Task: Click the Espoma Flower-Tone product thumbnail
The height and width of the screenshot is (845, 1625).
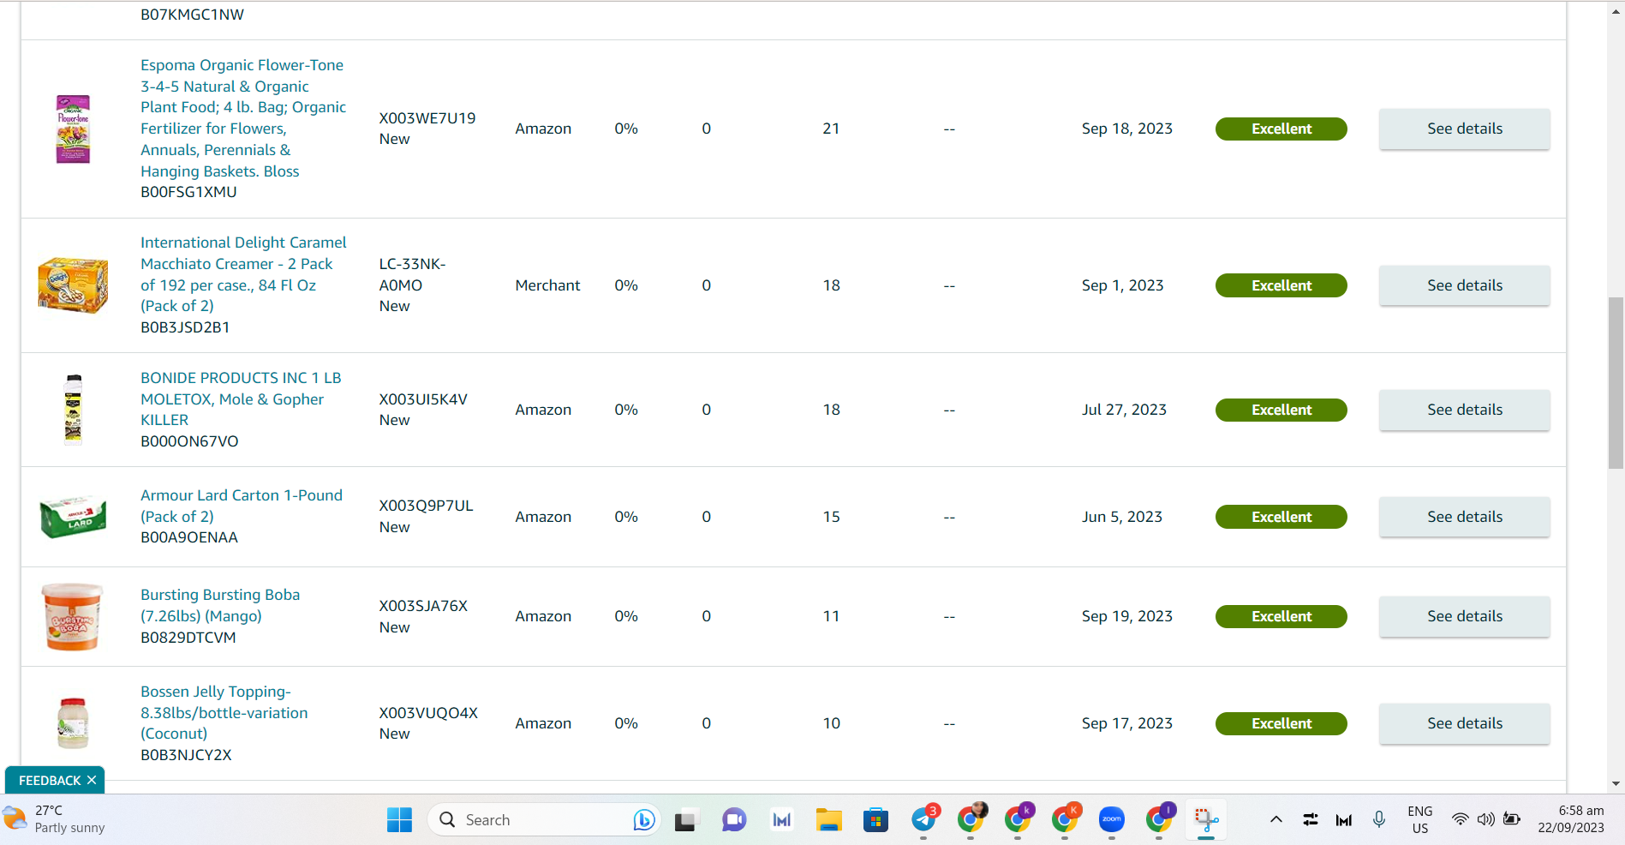Action: click(x=73, y=129)
